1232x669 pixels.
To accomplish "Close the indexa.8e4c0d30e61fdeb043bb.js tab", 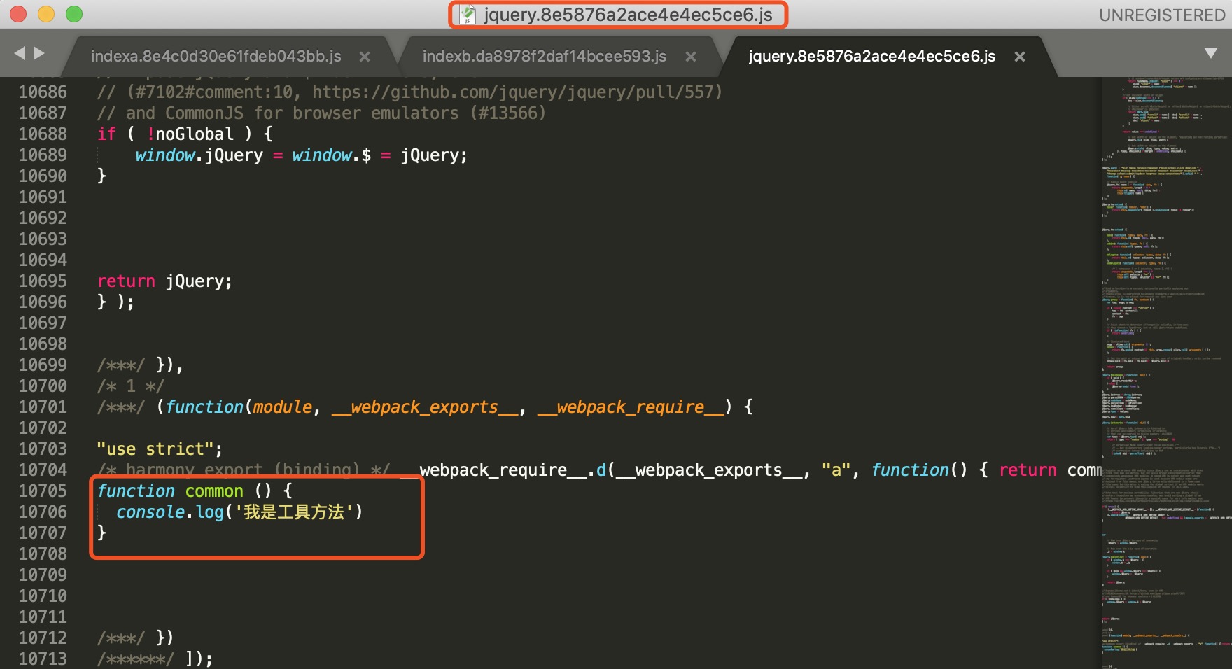I will click(365, 57).
